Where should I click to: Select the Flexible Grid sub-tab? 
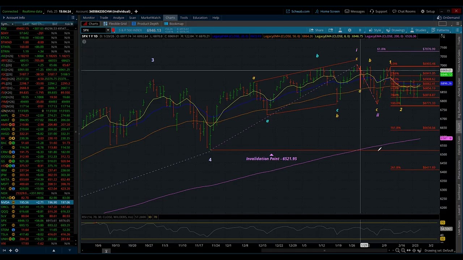pyautogui.click(x=115, y=24)
